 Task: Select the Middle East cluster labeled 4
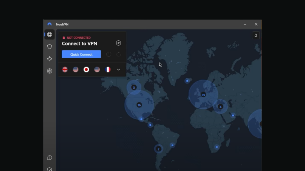220,107
